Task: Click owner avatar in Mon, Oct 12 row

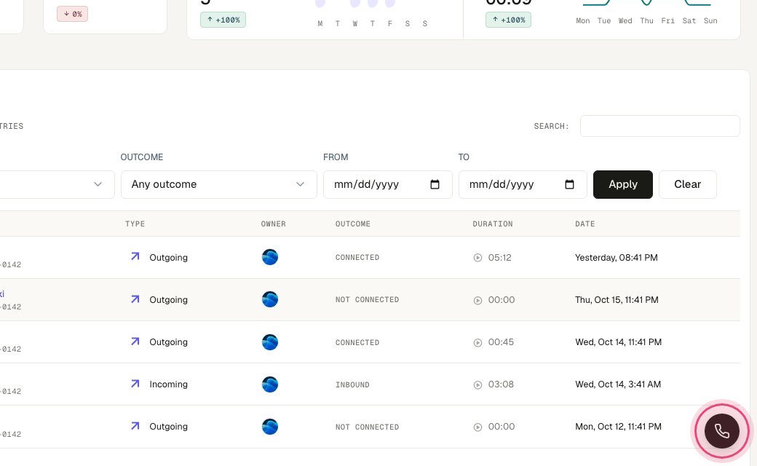Action: coord(270,427)
